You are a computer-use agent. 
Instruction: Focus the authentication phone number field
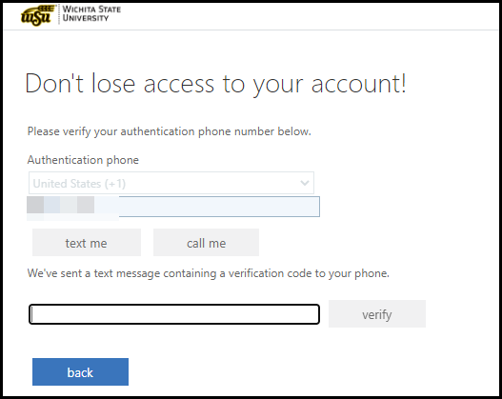click(x=173, y=207)
